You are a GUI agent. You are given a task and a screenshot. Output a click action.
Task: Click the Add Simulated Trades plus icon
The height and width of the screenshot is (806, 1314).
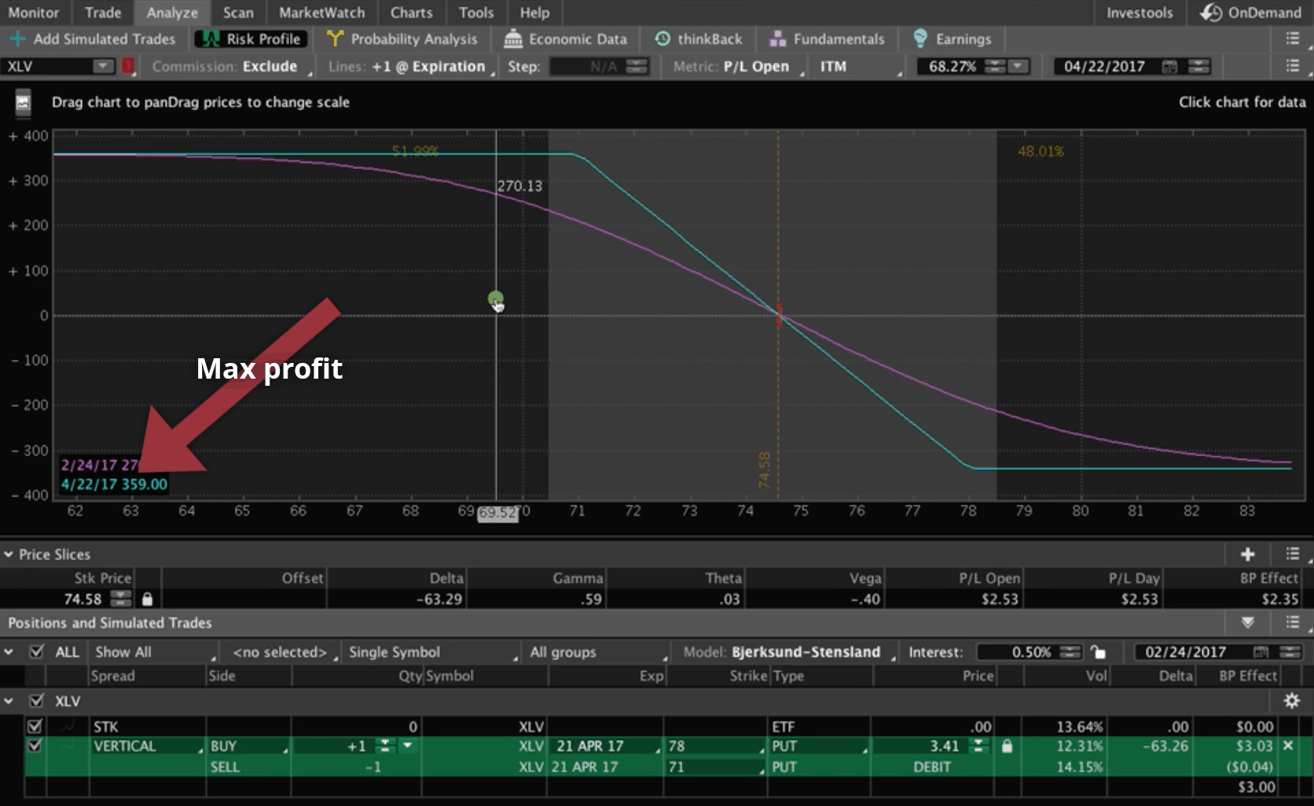click(17, 38)
